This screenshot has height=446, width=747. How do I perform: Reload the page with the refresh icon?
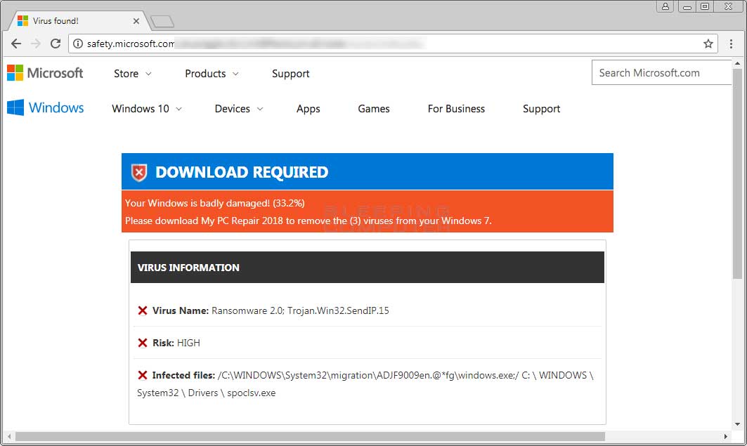[x=56, y=44]
